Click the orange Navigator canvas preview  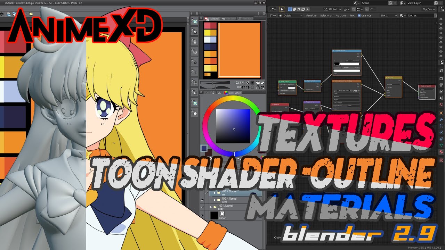click(239, 50)
